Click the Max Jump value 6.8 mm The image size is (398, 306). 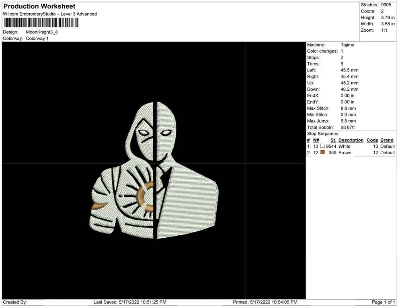[348, 121]
